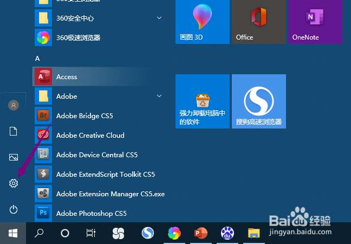This screenshot has height=244, width=351.
Task: Open the Office tile
Action: coord(259,22)
